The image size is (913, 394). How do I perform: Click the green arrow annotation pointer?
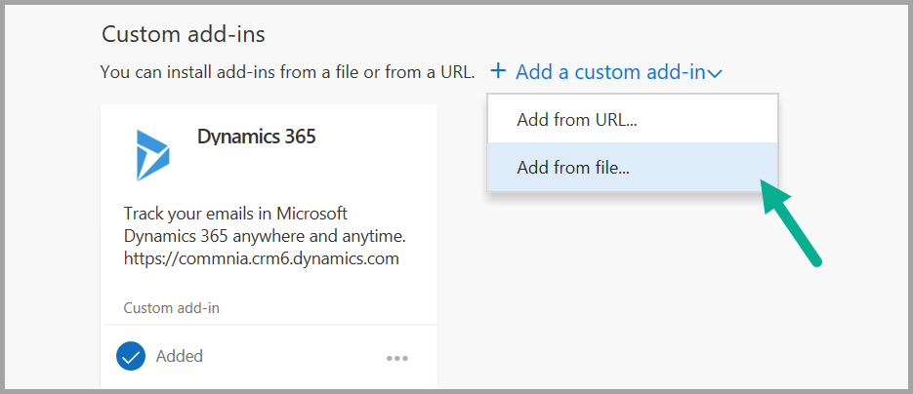[x=791, y=222]
